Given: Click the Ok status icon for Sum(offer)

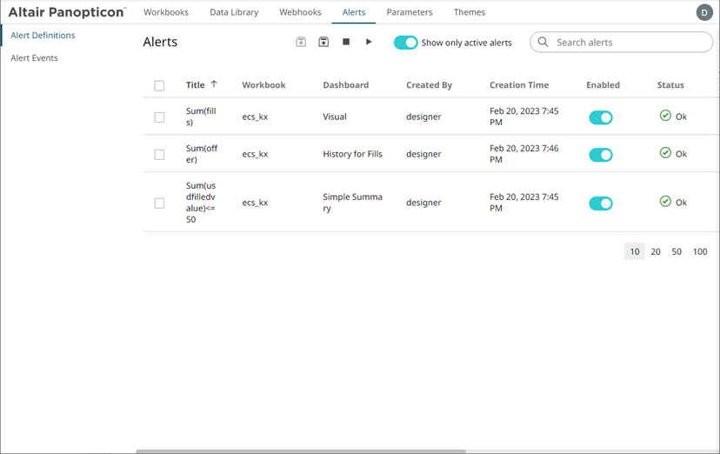Looking at the screenshot, I should pos(665,153).
